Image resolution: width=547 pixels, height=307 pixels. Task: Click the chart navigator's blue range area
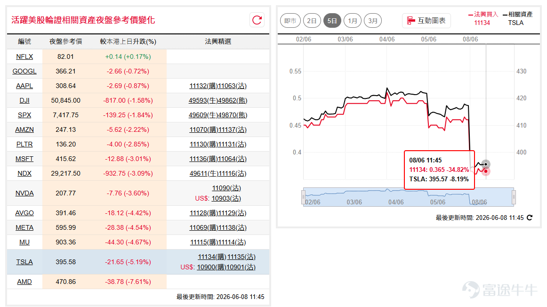click(x=409, y=197)
